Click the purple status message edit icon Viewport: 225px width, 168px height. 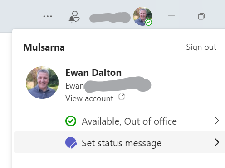71,143
